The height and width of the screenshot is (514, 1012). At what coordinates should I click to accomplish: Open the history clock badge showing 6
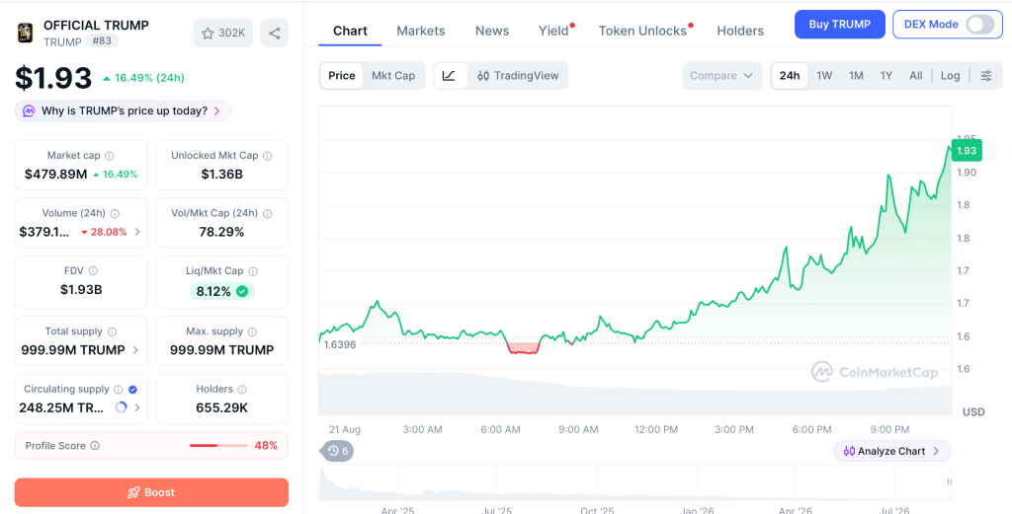(337, 451)
